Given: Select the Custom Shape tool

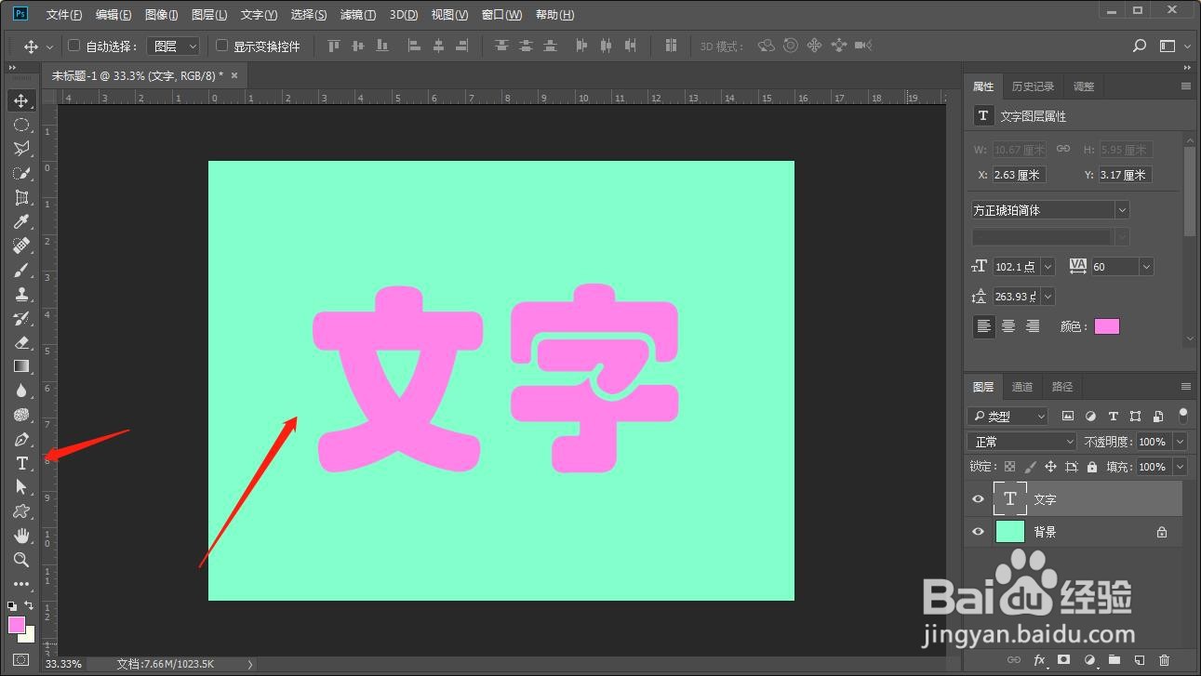Looking at the screenshot, I should (21, 511).
